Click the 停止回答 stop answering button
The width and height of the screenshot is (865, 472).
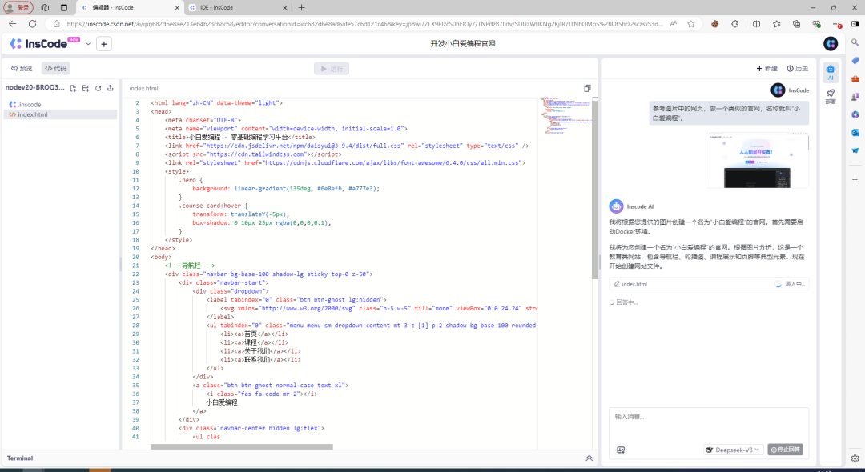click(x=786, y=450)
